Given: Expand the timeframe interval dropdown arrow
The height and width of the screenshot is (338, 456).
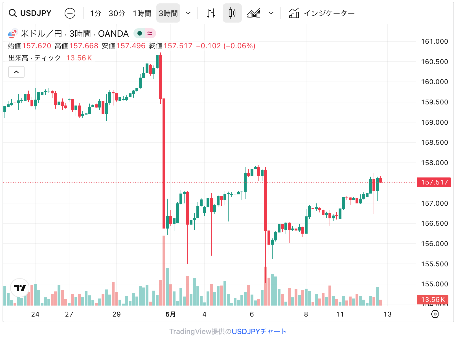Looking at the screenshot, I should 188,13.
